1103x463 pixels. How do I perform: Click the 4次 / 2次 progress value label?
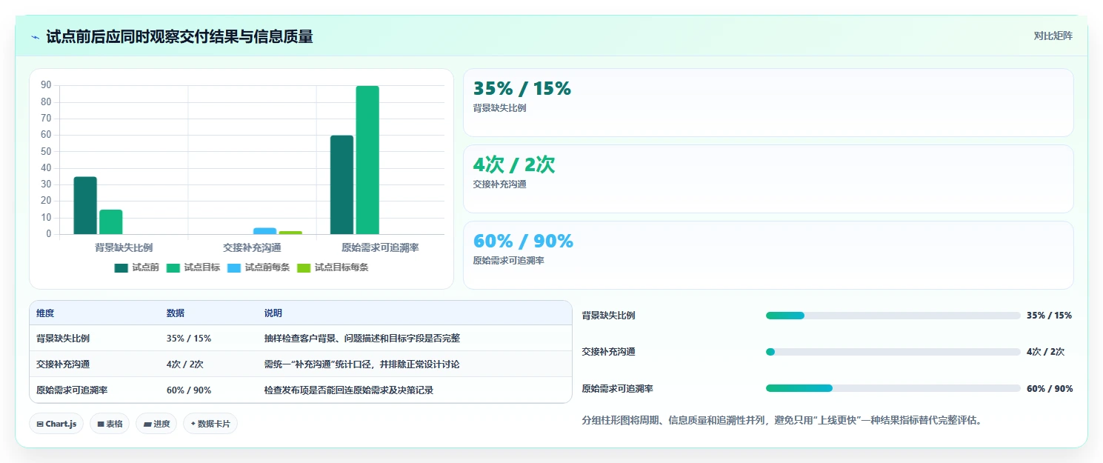pos(1046,352)
